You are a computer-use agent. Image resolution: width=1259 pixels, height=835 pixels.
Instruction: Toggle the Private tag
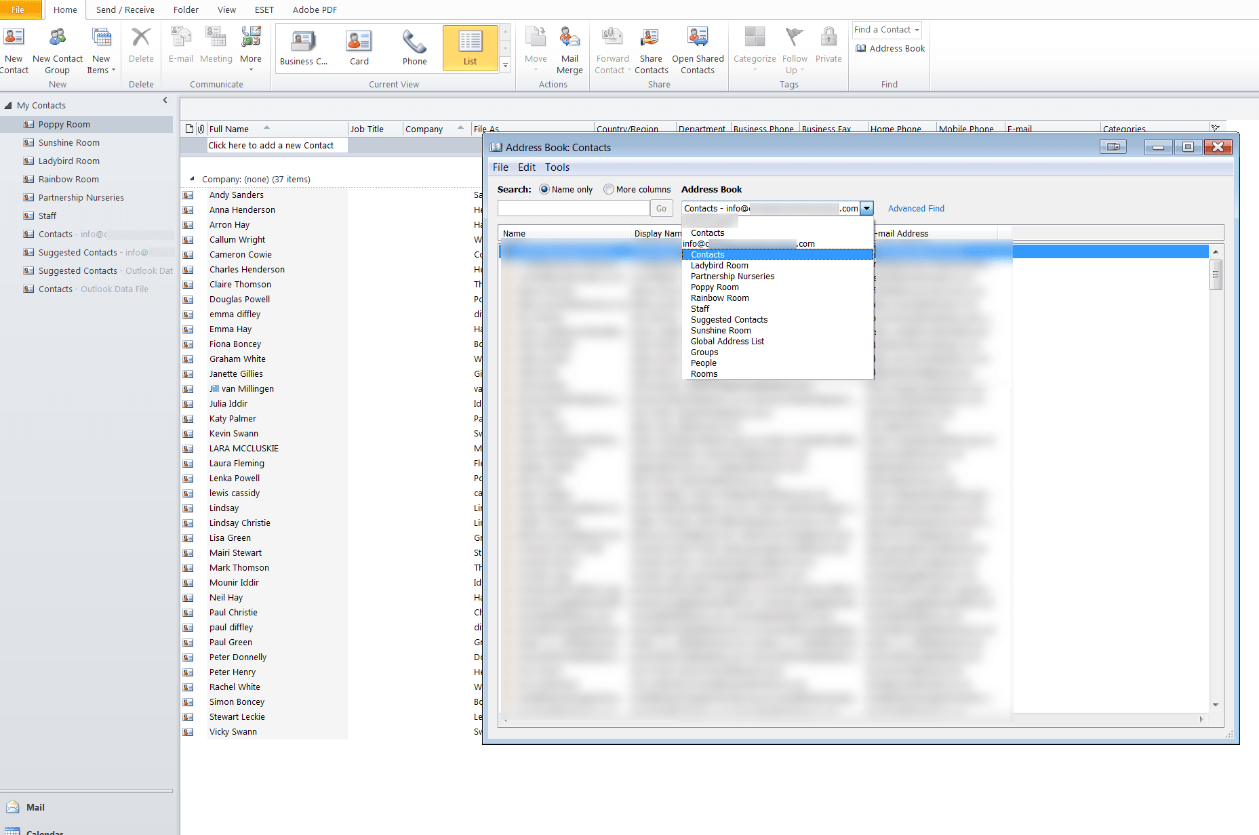[x=828, y=47]
